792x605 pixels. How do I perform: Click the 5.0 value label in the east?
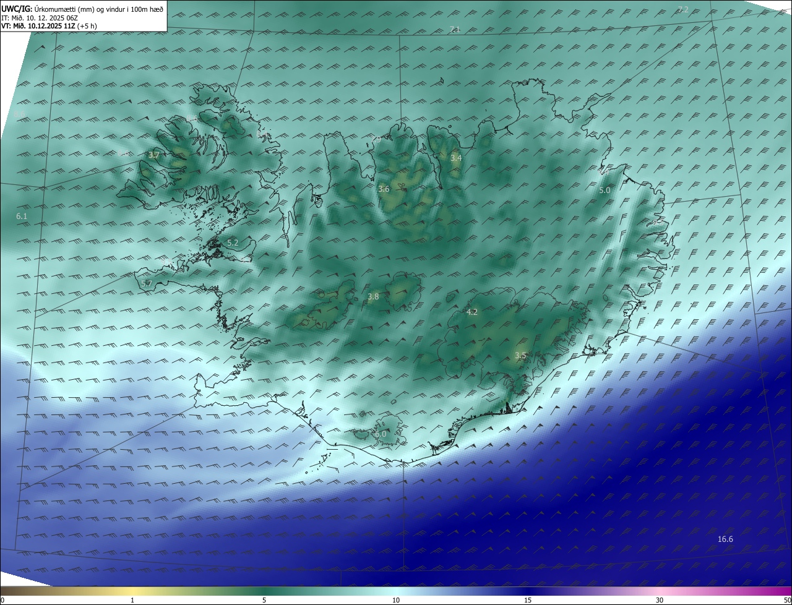point(605,191)
